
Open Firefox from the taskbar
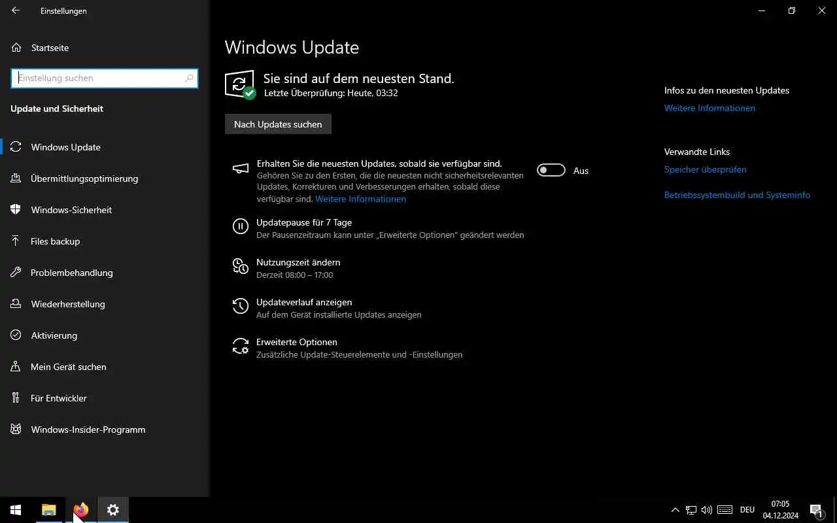pyautogui.click(x=81, y=510)
